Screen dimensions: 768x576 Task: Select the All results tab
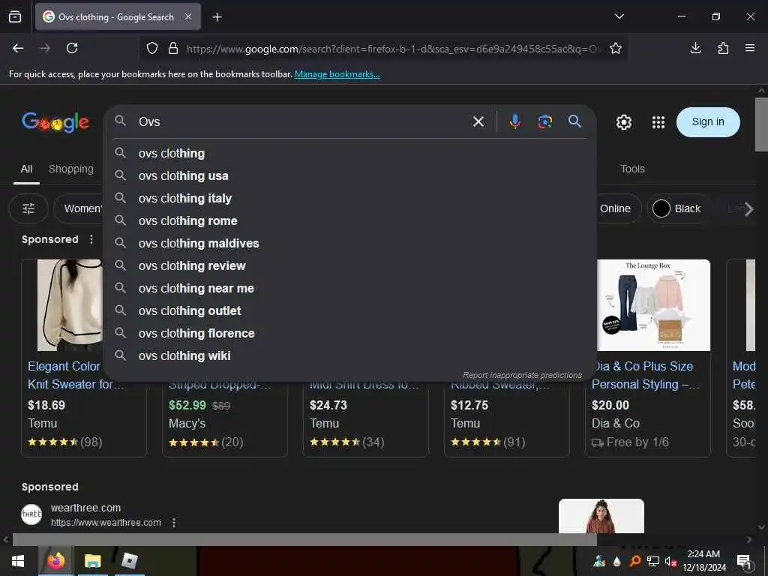(x=26, y=169)
